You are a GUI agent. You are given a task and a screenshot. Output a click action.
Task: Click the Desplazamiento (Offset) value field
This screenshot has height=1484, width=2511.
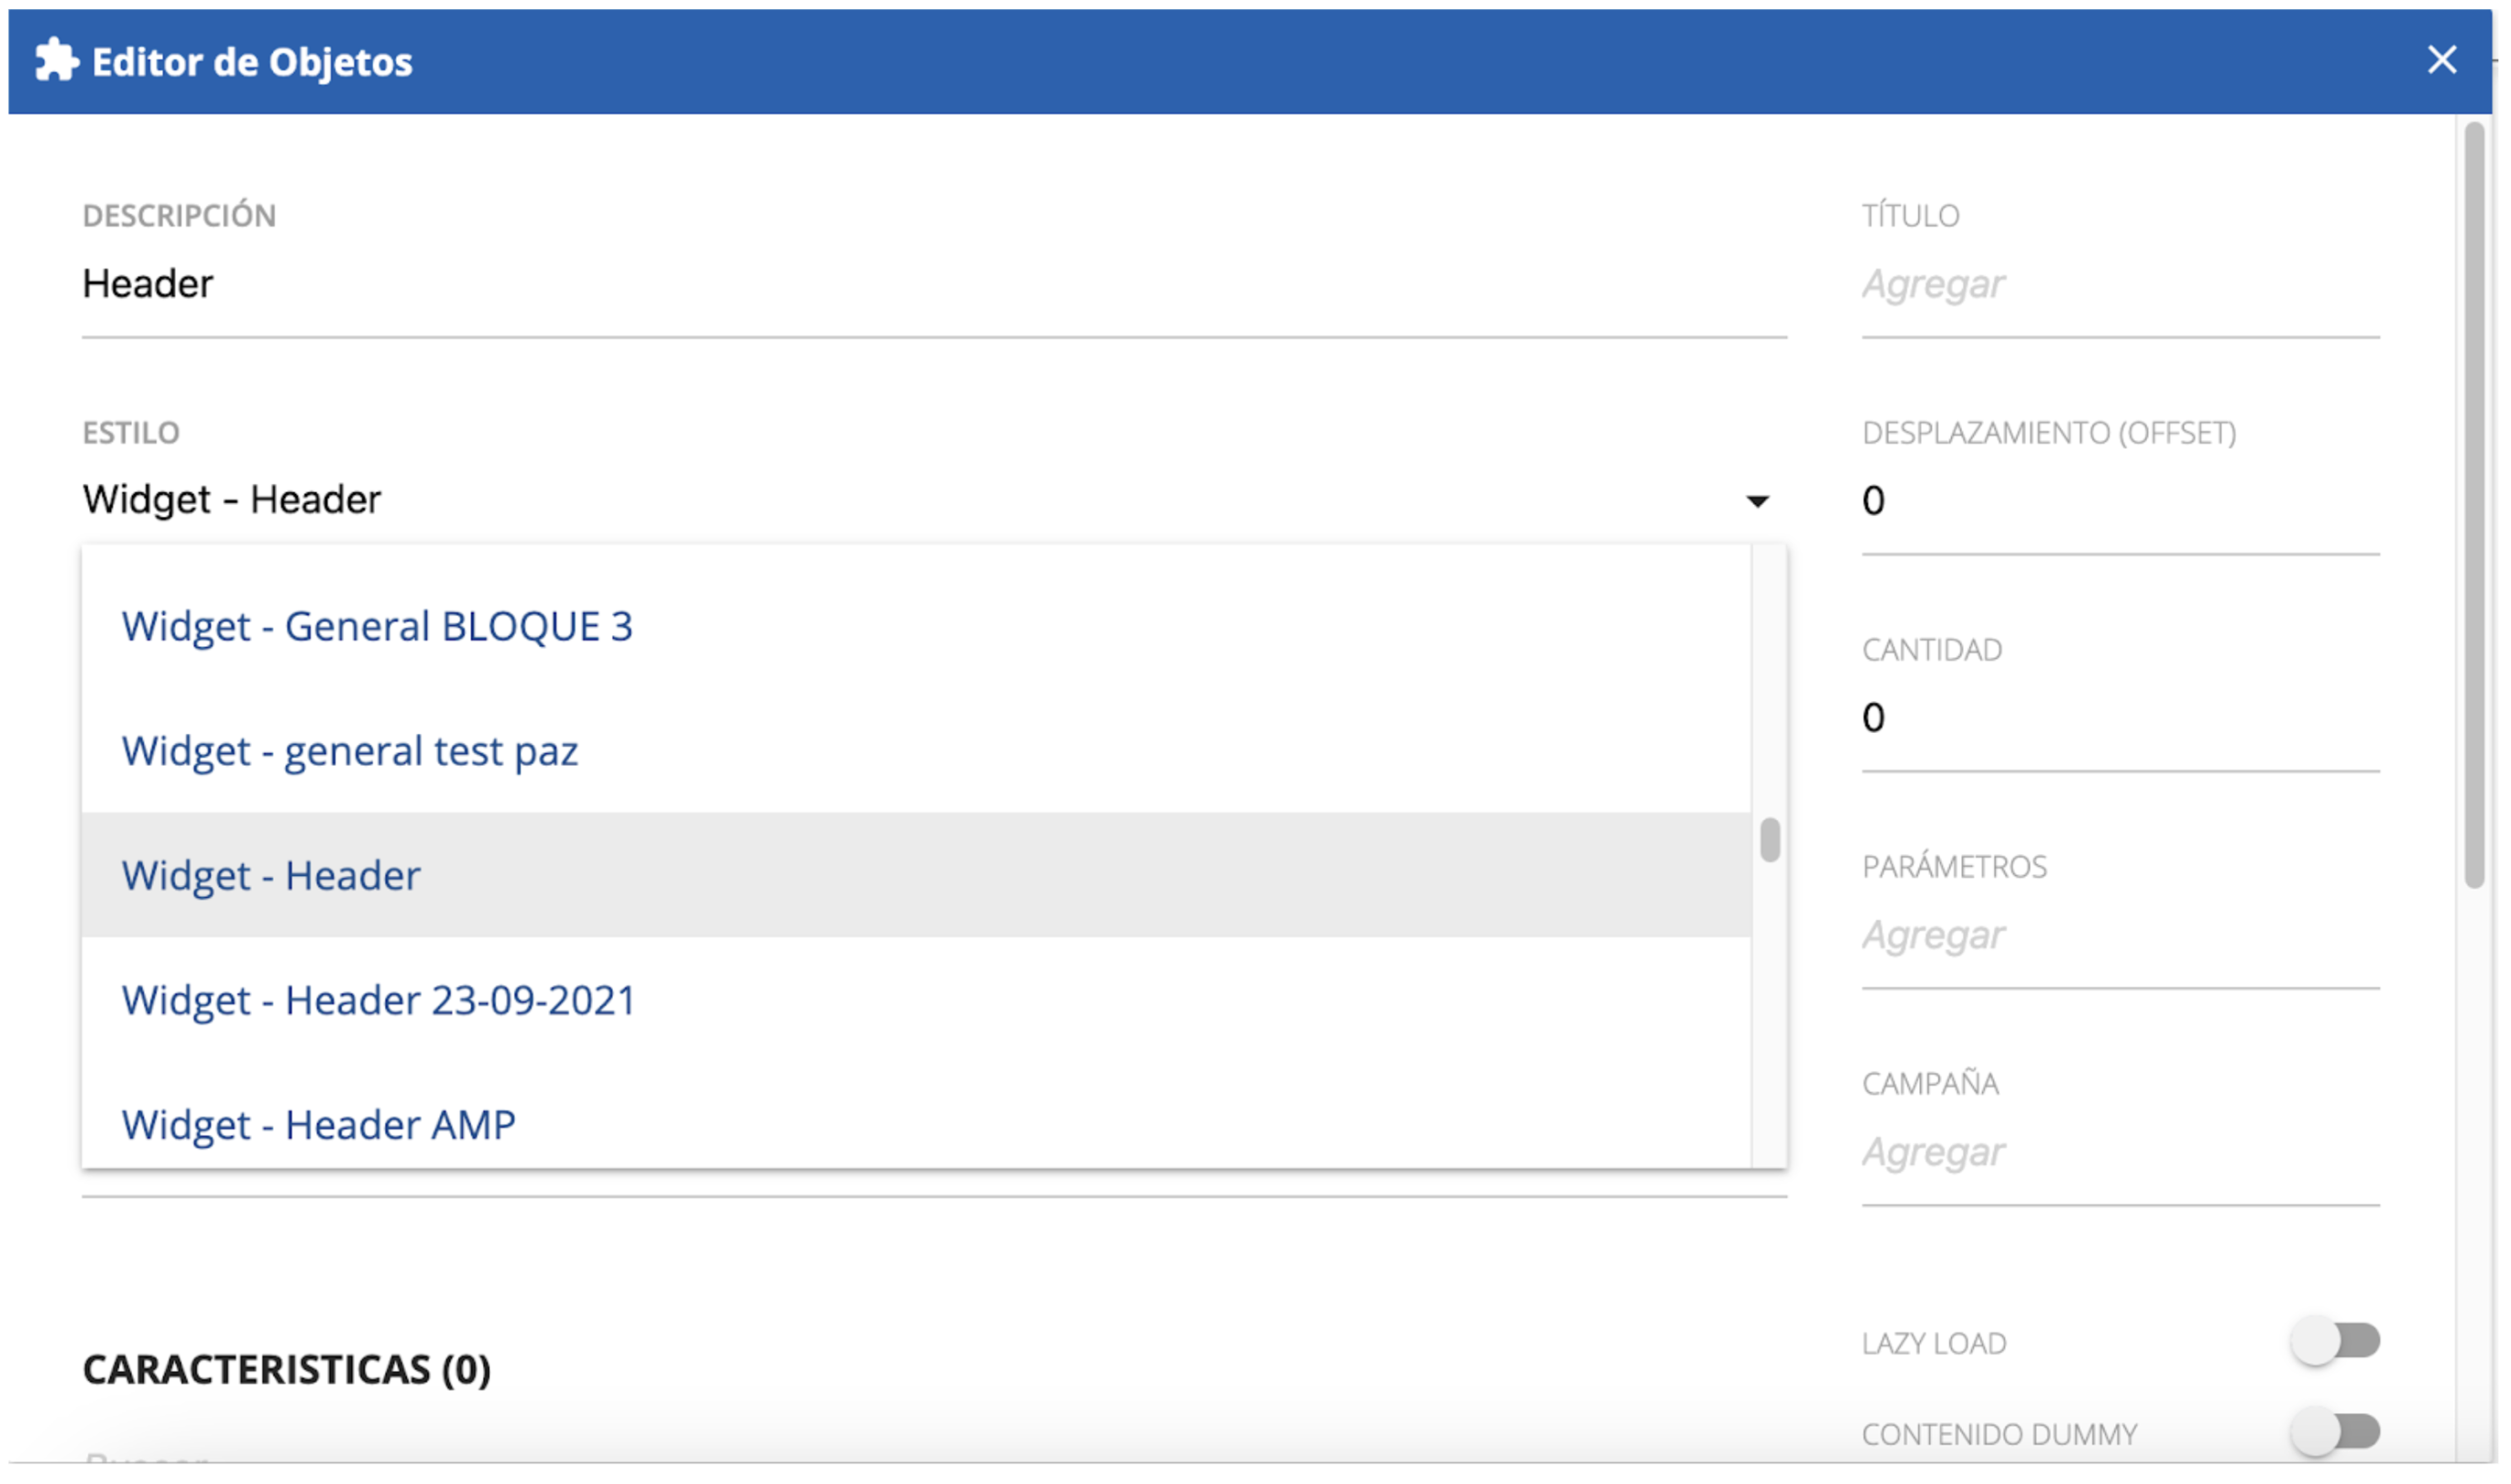coord(2120,501)
